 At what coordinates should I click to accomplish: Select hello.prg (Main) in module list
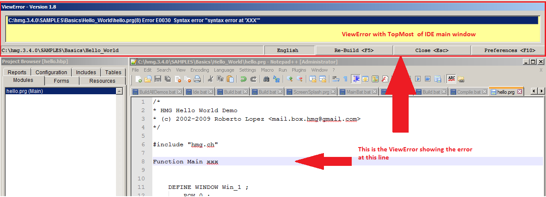pos(24,91)
